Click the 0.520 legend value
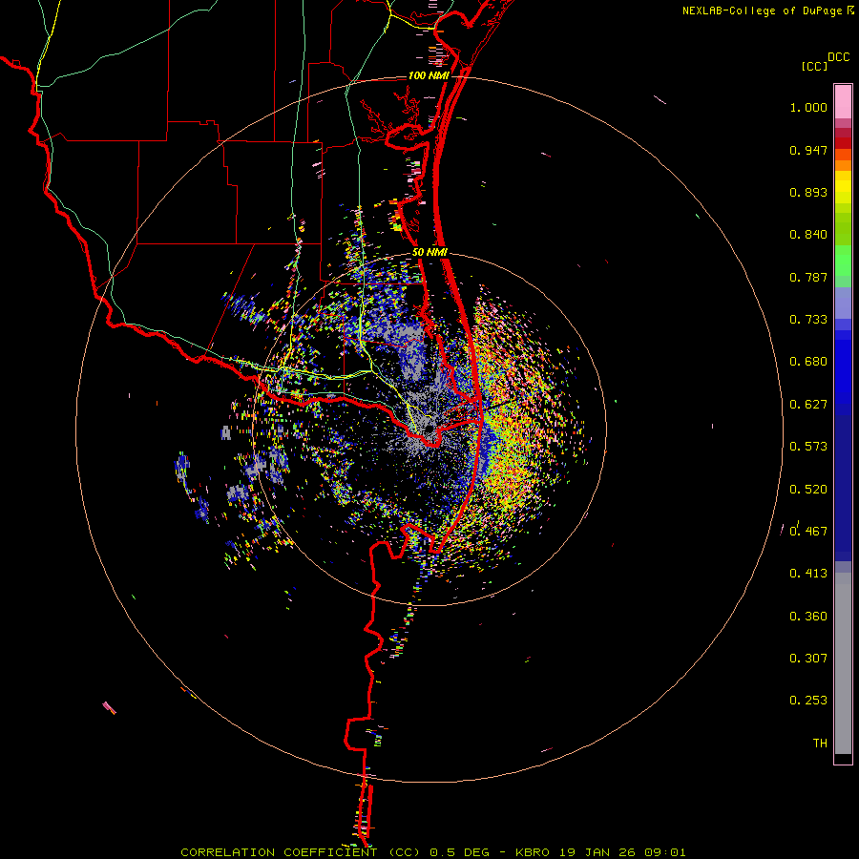This screenshot has height=859, width=859. coord(808,490)
